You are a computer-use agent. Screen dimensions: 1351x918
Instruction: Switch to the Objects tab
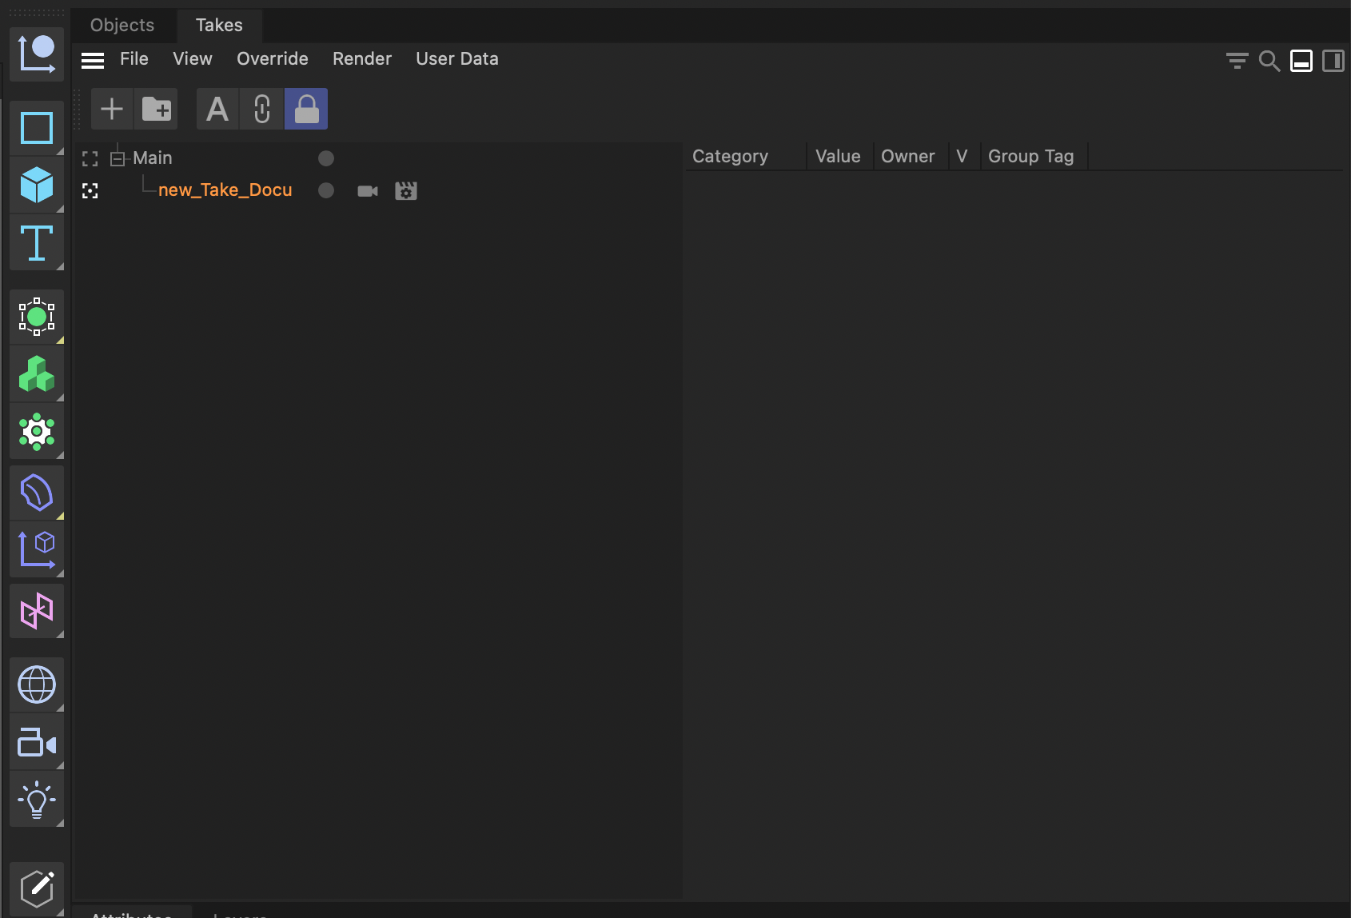coord(122,25)
